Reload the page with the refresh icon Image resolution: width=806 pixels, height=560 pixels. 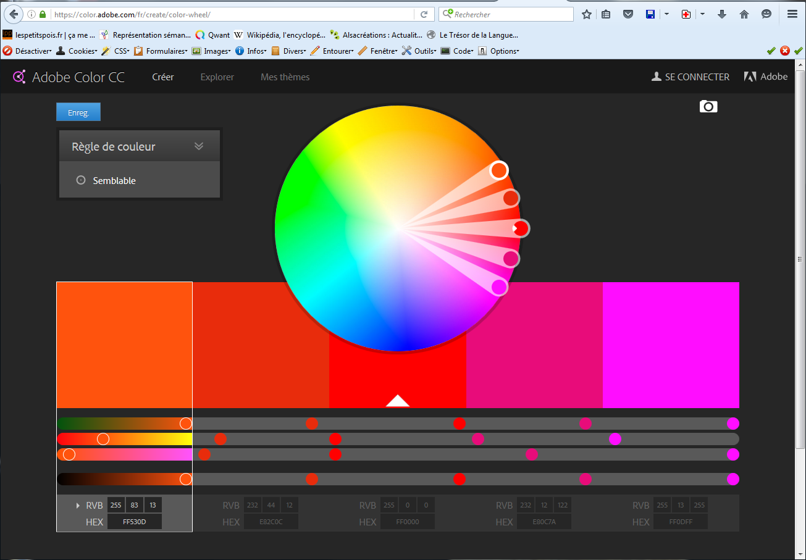pos(424,14)
